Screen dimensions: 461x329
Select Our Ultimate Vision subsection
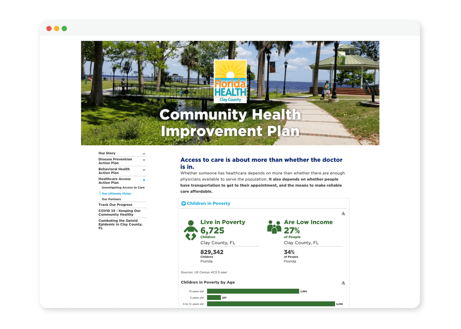pyautogui.click(x=116, y=194)
